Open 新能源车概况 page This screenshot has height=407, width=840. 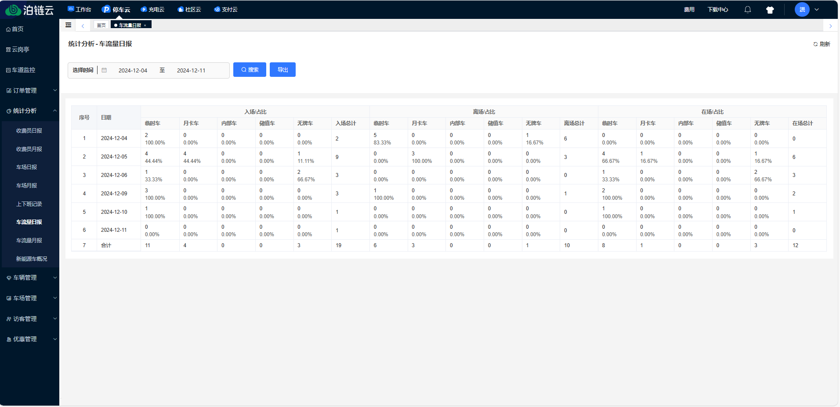coord(32,259)
